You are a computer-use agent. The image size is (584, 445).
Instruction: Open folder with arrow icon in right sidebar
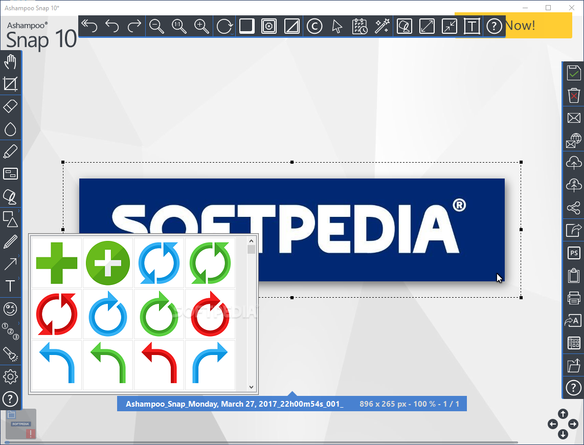[574, 366]
